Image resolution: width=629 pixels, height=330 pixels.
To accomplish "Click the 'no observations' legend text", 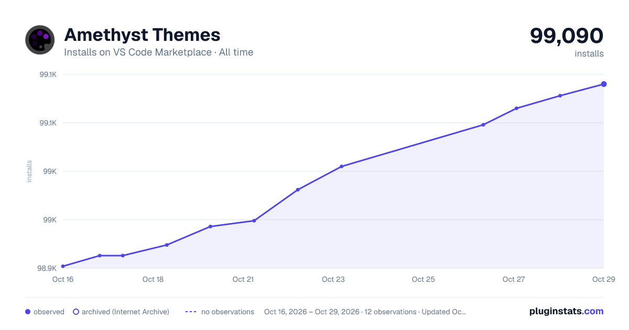I will coord(227,312).
